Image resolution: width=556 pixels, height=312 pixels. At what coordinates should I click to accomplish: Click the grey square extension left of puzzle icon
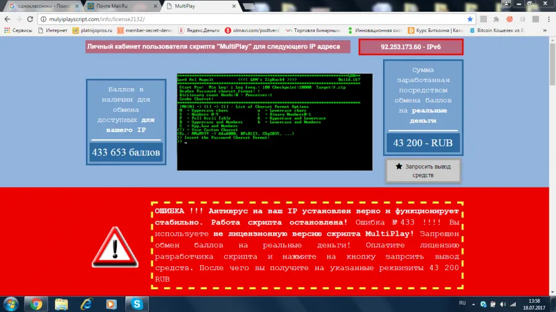coord(483,19)
